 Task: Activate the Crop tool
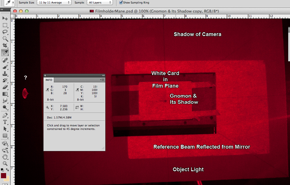pos(5,46)
